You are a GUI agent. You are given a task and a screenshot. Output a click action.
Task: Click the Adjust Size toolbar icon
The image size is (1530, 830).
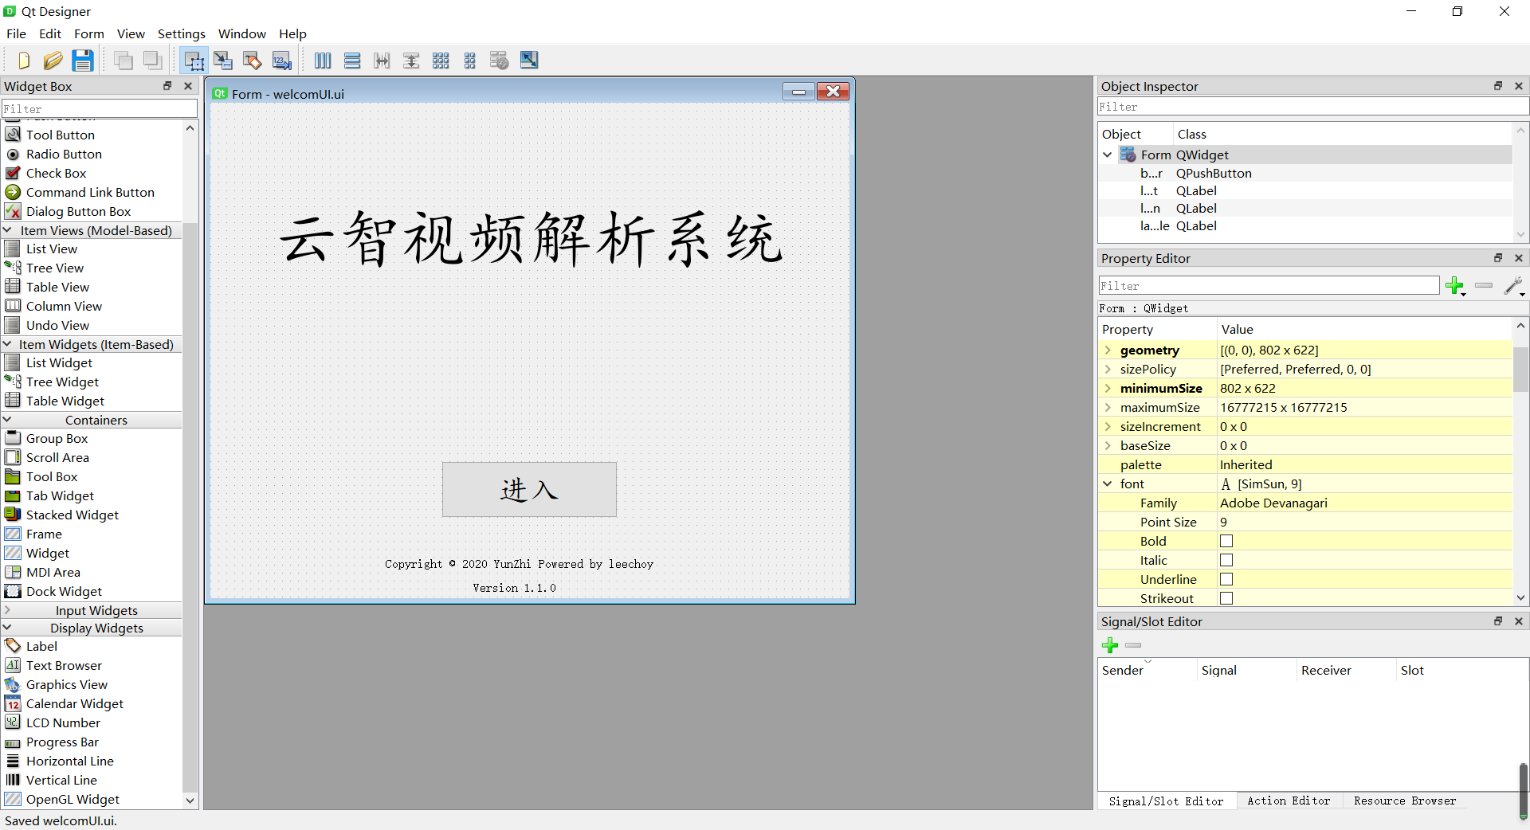[x=529, y=61]
